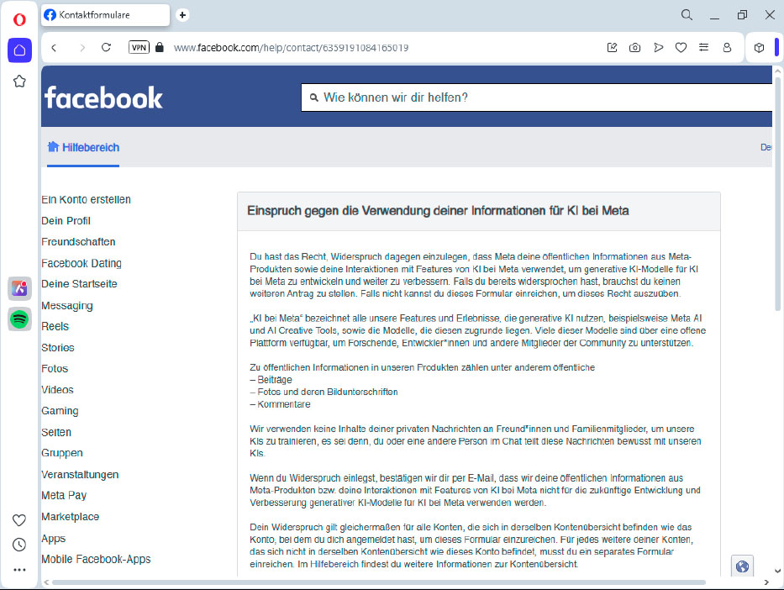Open Gruppen help topic
784x590 pixels.
(62, 453)
